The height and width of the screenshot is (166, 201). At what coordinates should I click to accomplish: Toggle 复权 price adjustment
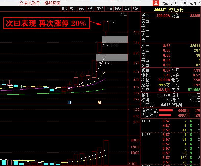[65, 9]
